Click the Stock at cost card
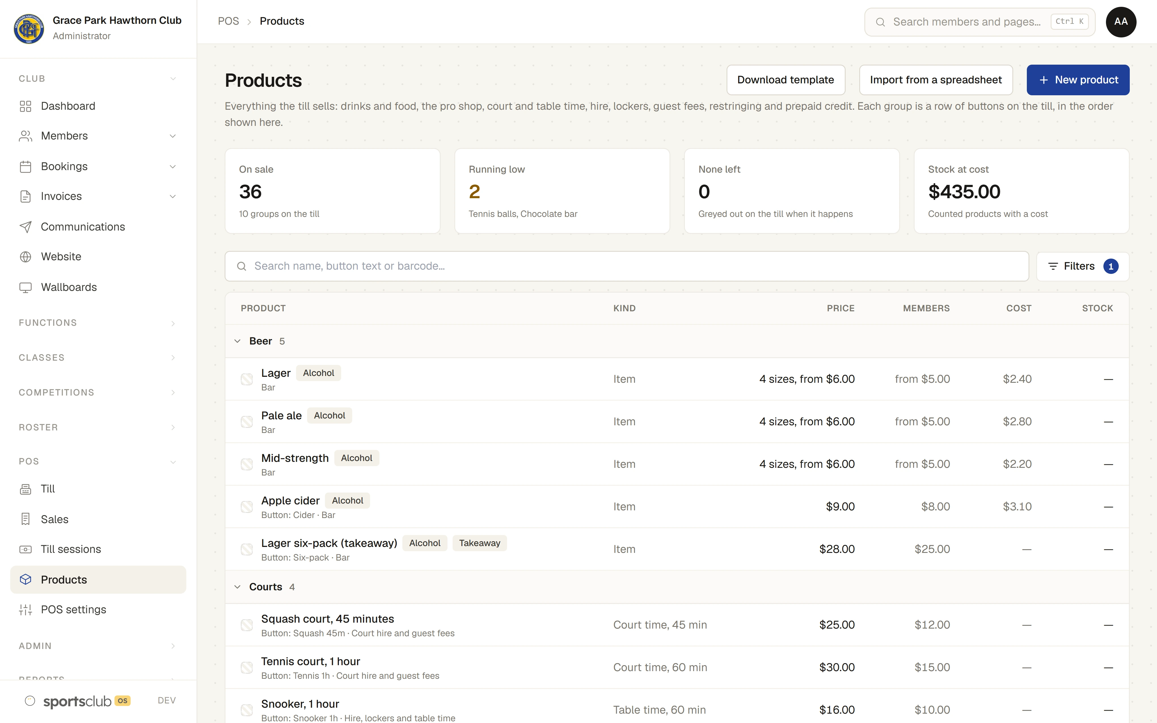Image resolution: width=1157 pixels, height=723 pixels. [1021, 191]
